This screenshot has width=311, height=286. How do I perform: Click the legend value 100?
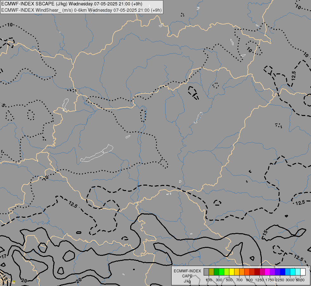(209, 280)
